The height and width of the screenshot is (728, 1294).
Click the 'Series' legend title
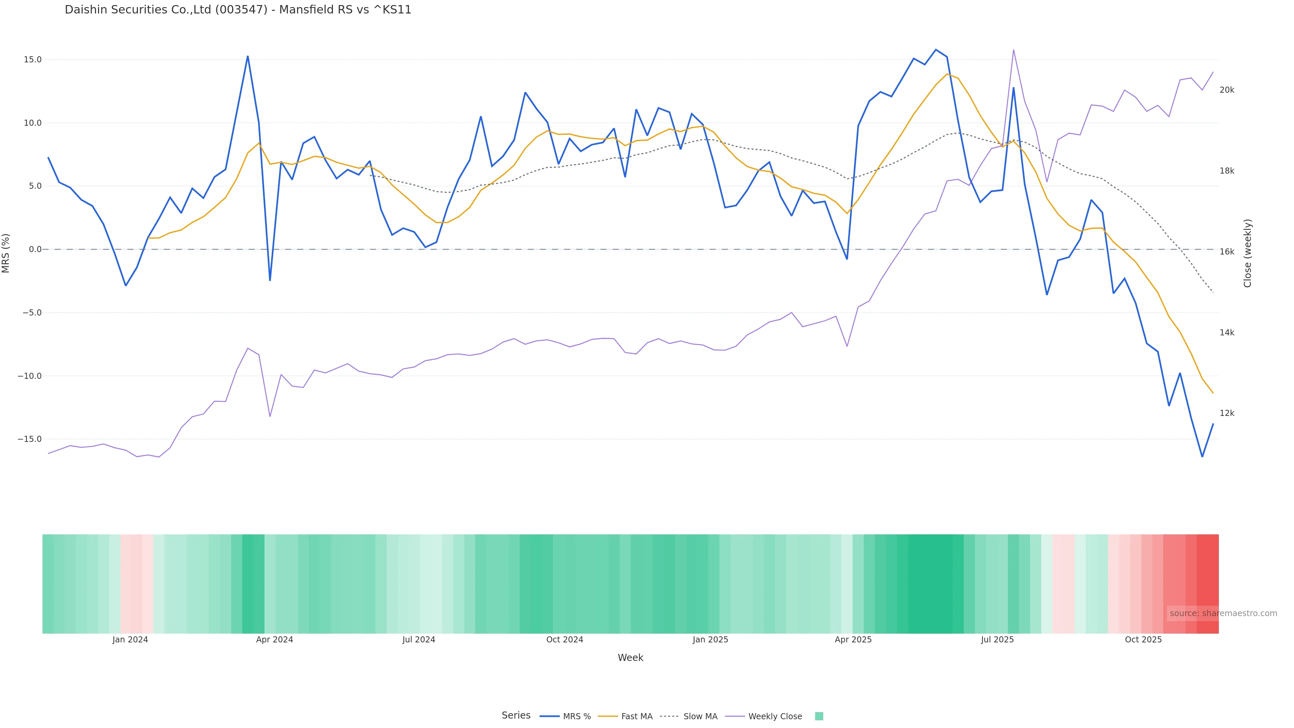[x=516, y=716]
